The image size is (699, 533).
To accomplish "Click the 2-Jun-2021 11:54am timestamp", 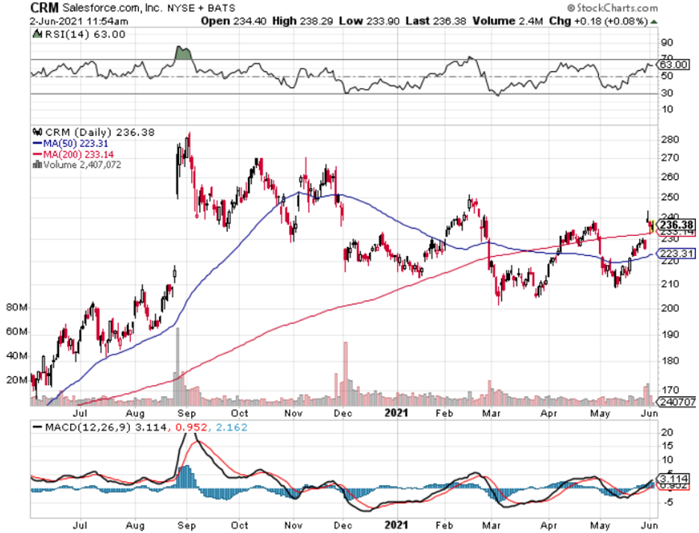I will (x=79, y=21).
